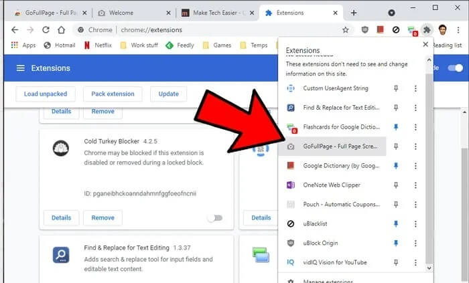Switch to Make Tech Easier tab
This screenshot has width=469, height=283.
(x=218, y=13)
